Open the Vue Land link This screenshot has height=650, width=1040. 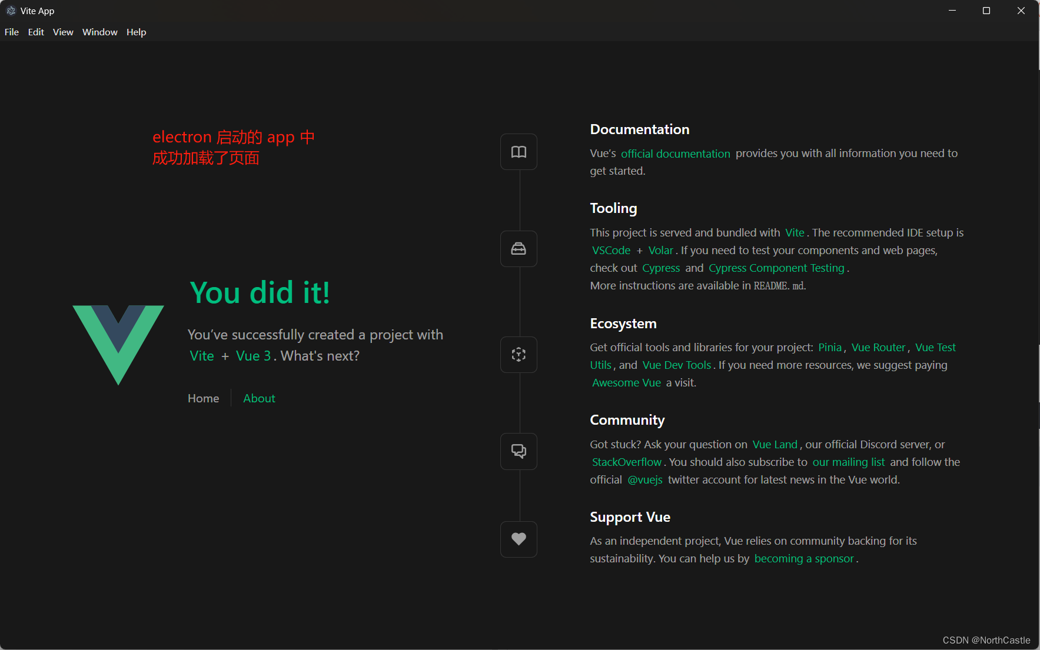[x=775, y=445]
